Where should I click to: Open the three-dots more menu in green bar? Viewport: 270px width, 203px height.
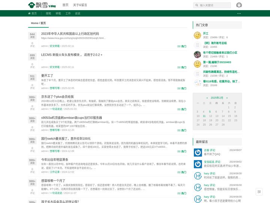click(239, 14)
